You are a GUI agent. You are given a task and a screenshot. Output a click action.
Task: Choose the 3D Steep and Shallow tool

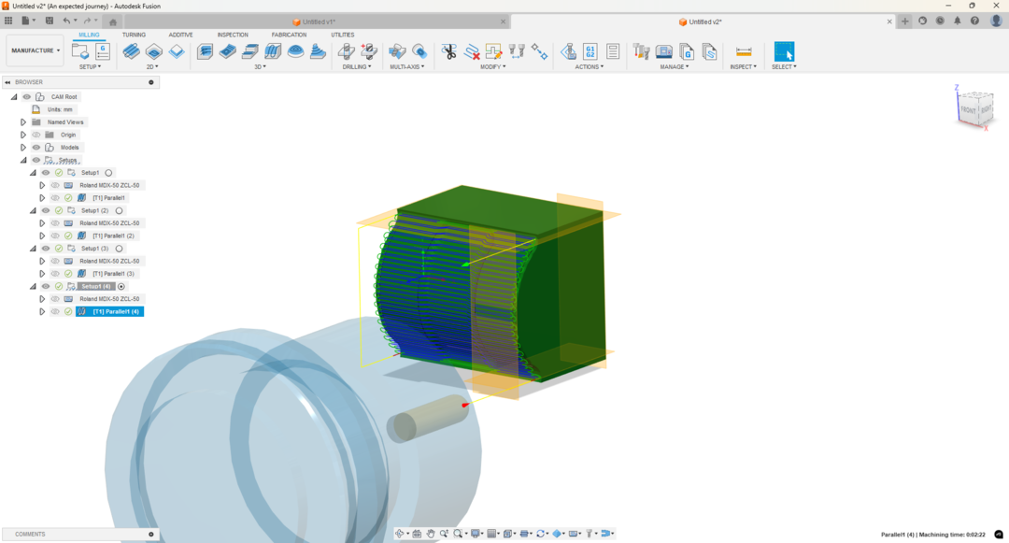(x=250, y=51)
